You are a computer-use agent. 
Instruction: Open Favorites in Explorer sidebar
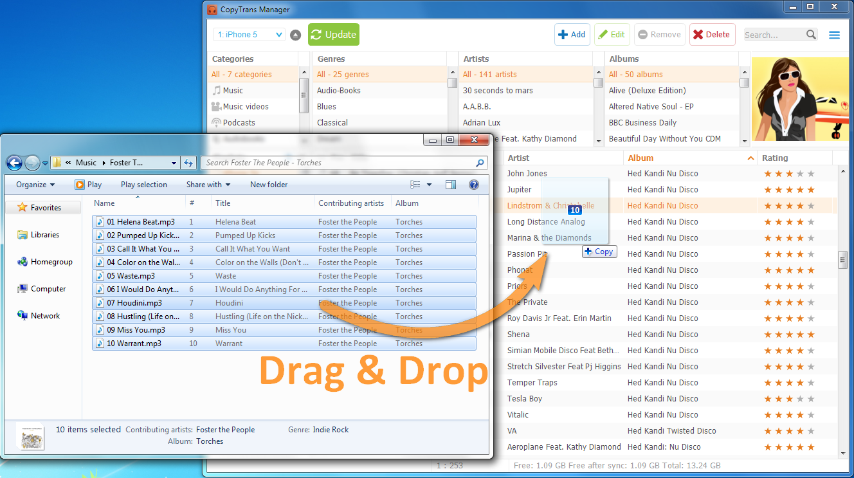pyautogui.click(x=44, y=208)
